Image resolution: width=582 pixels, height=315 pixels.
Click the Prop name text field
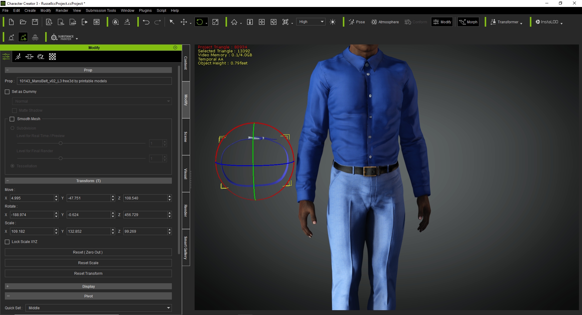click(94, 81)
